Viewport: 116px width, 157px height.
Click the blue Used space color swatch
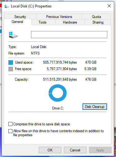tap(11, 62)
